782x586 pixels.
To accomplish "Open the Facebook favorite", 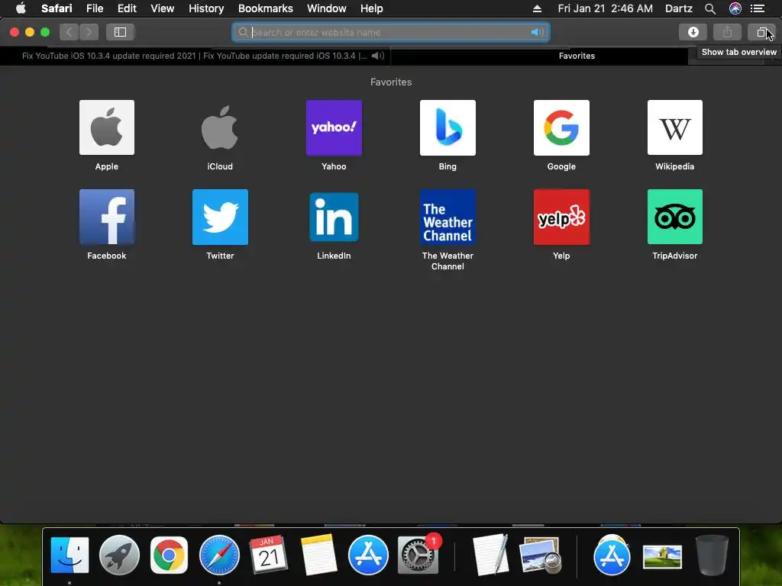I will pyautogui.click(x=107, y=217).
